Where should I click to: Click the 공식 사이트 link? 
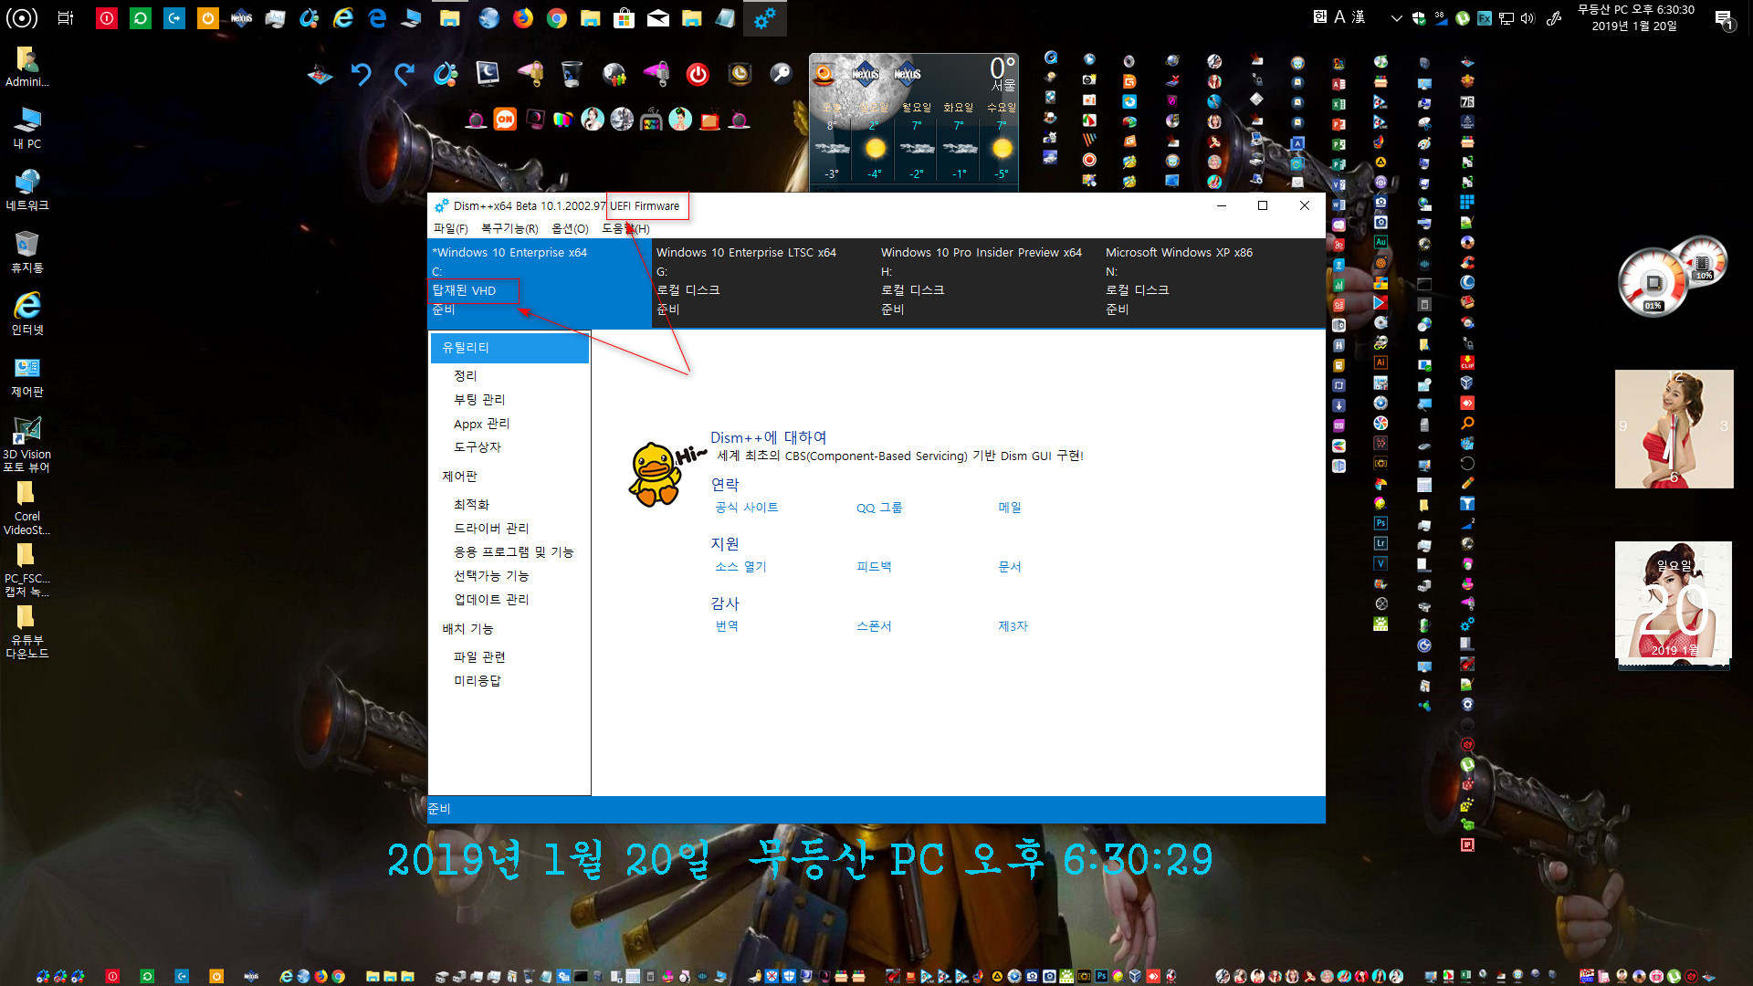747,508
